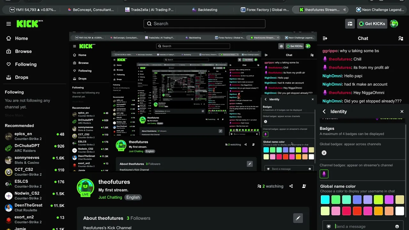
Task: Open the dashboard icon beside Get KICKs
Action: coord(350,24)
